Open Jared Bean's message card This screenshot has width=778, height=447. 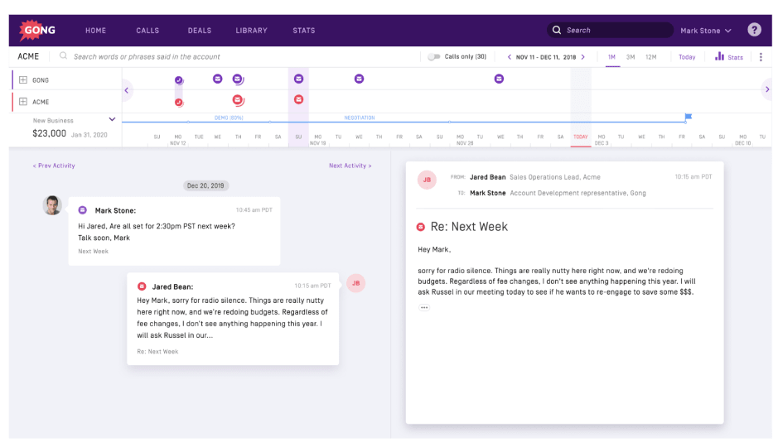coord(233,319)
